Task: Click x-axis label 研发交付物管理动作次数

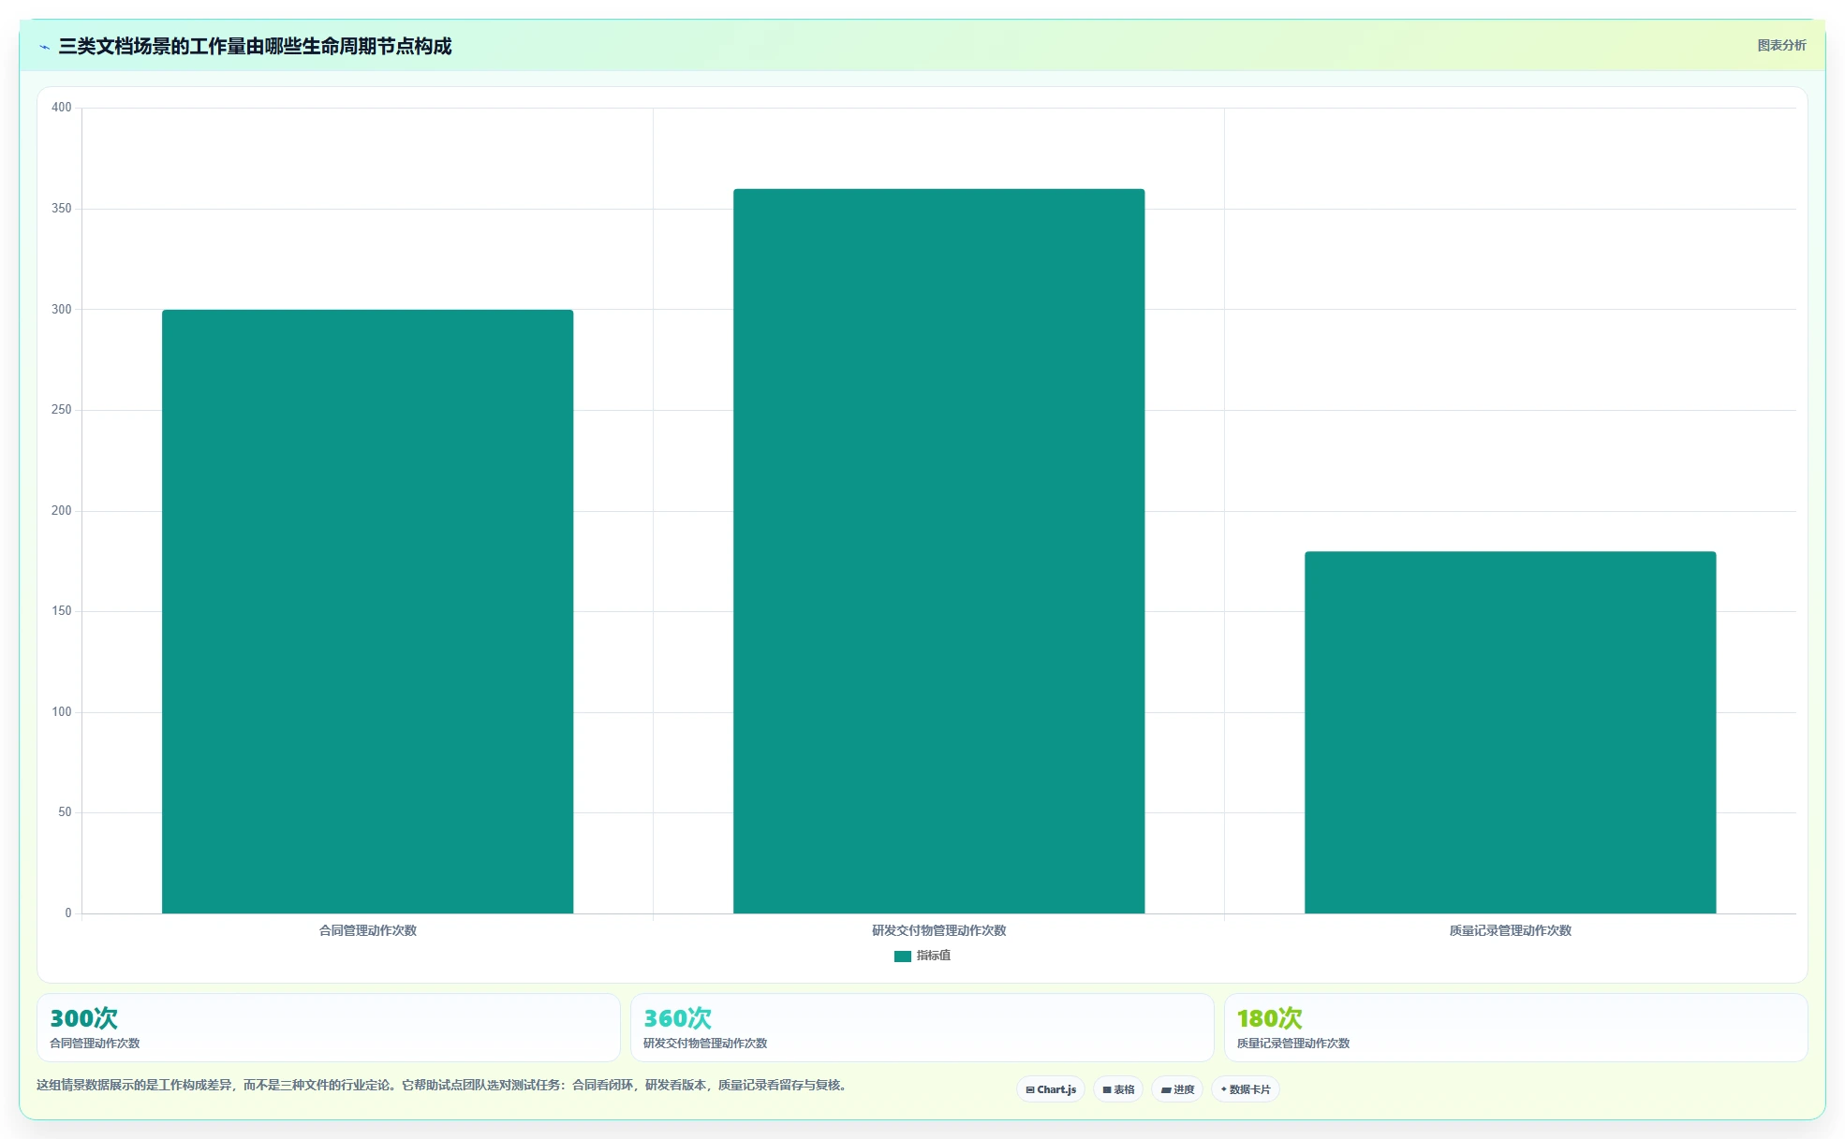Action: (x=938, y=930)
